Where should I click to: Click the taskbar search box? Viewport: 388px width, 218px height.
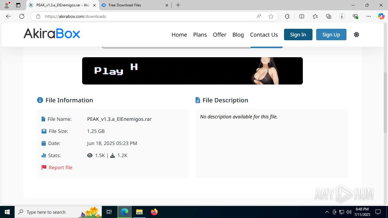tap(58, 212)
